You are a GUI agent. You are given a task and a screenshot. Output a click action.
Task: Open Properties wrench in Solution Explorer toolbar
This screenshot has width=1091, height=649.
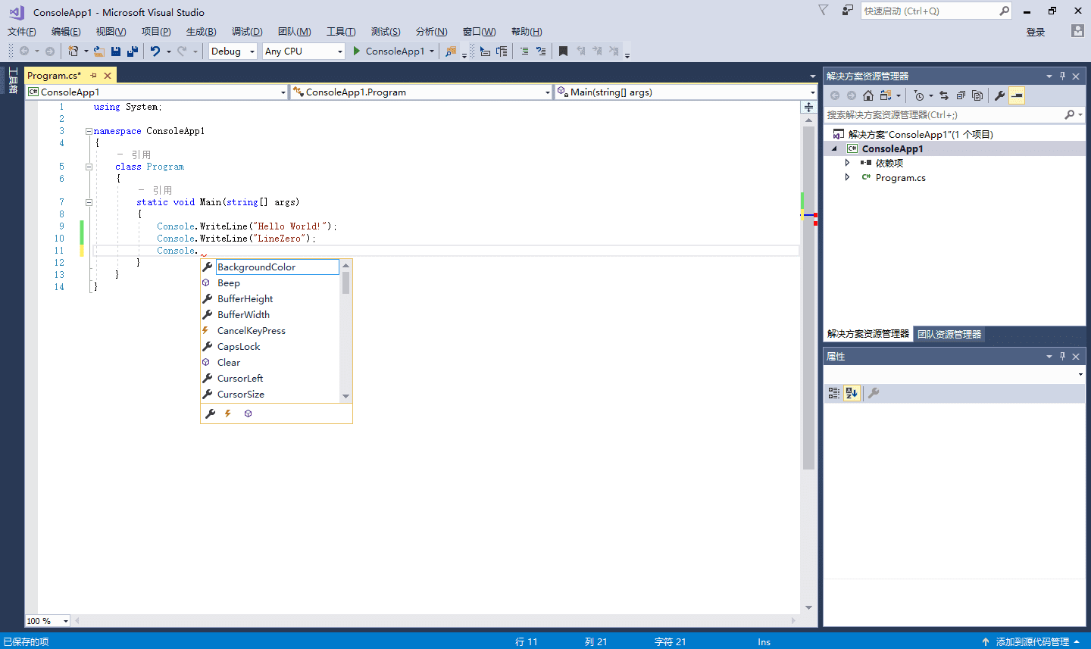(999, 95)
